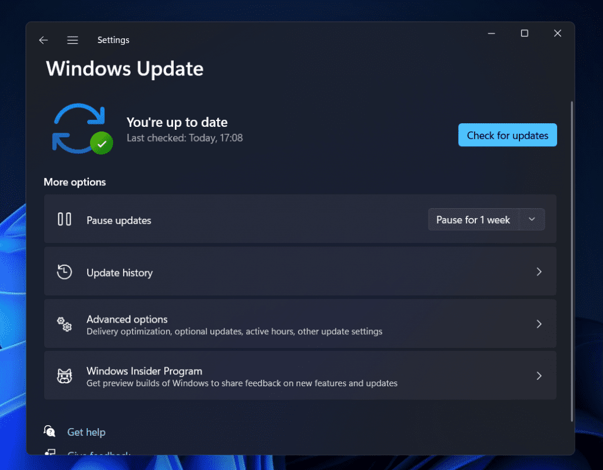Open the Get help link
This screenshot has height=470, width=603.
86,432
